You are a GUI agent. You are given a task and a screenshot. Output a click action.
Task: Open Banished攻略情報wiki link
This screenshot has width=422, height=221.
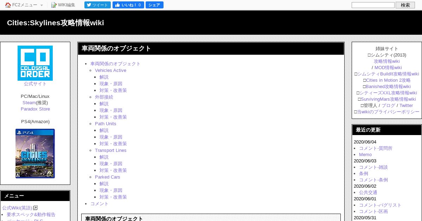coord(388,87)
